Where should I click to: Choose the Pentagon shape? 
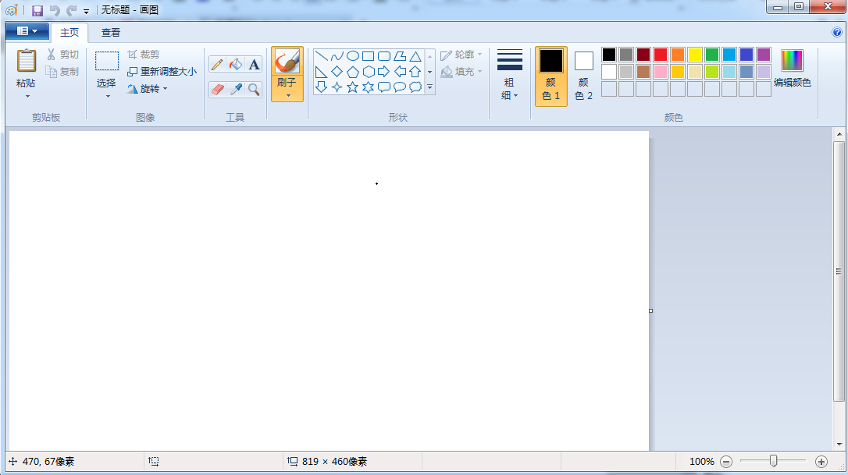click(x=353, y=72)
